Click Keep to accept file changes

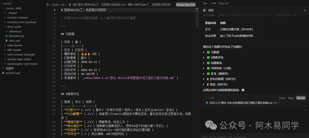291,98
